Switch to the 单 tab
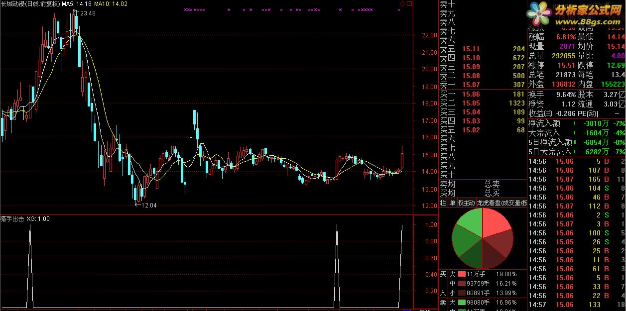Screen dimensions: 626x311 click(x=452, y=203)
